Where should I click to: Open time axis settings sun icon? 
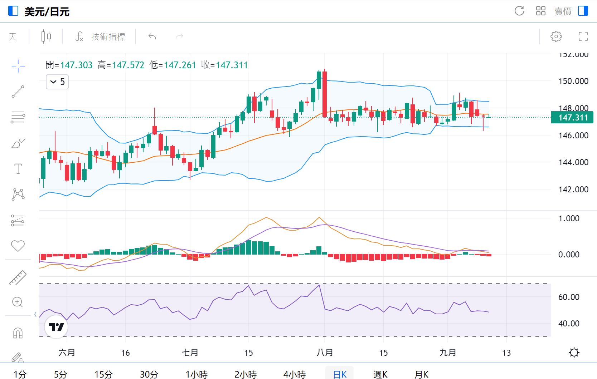point(574,353)
